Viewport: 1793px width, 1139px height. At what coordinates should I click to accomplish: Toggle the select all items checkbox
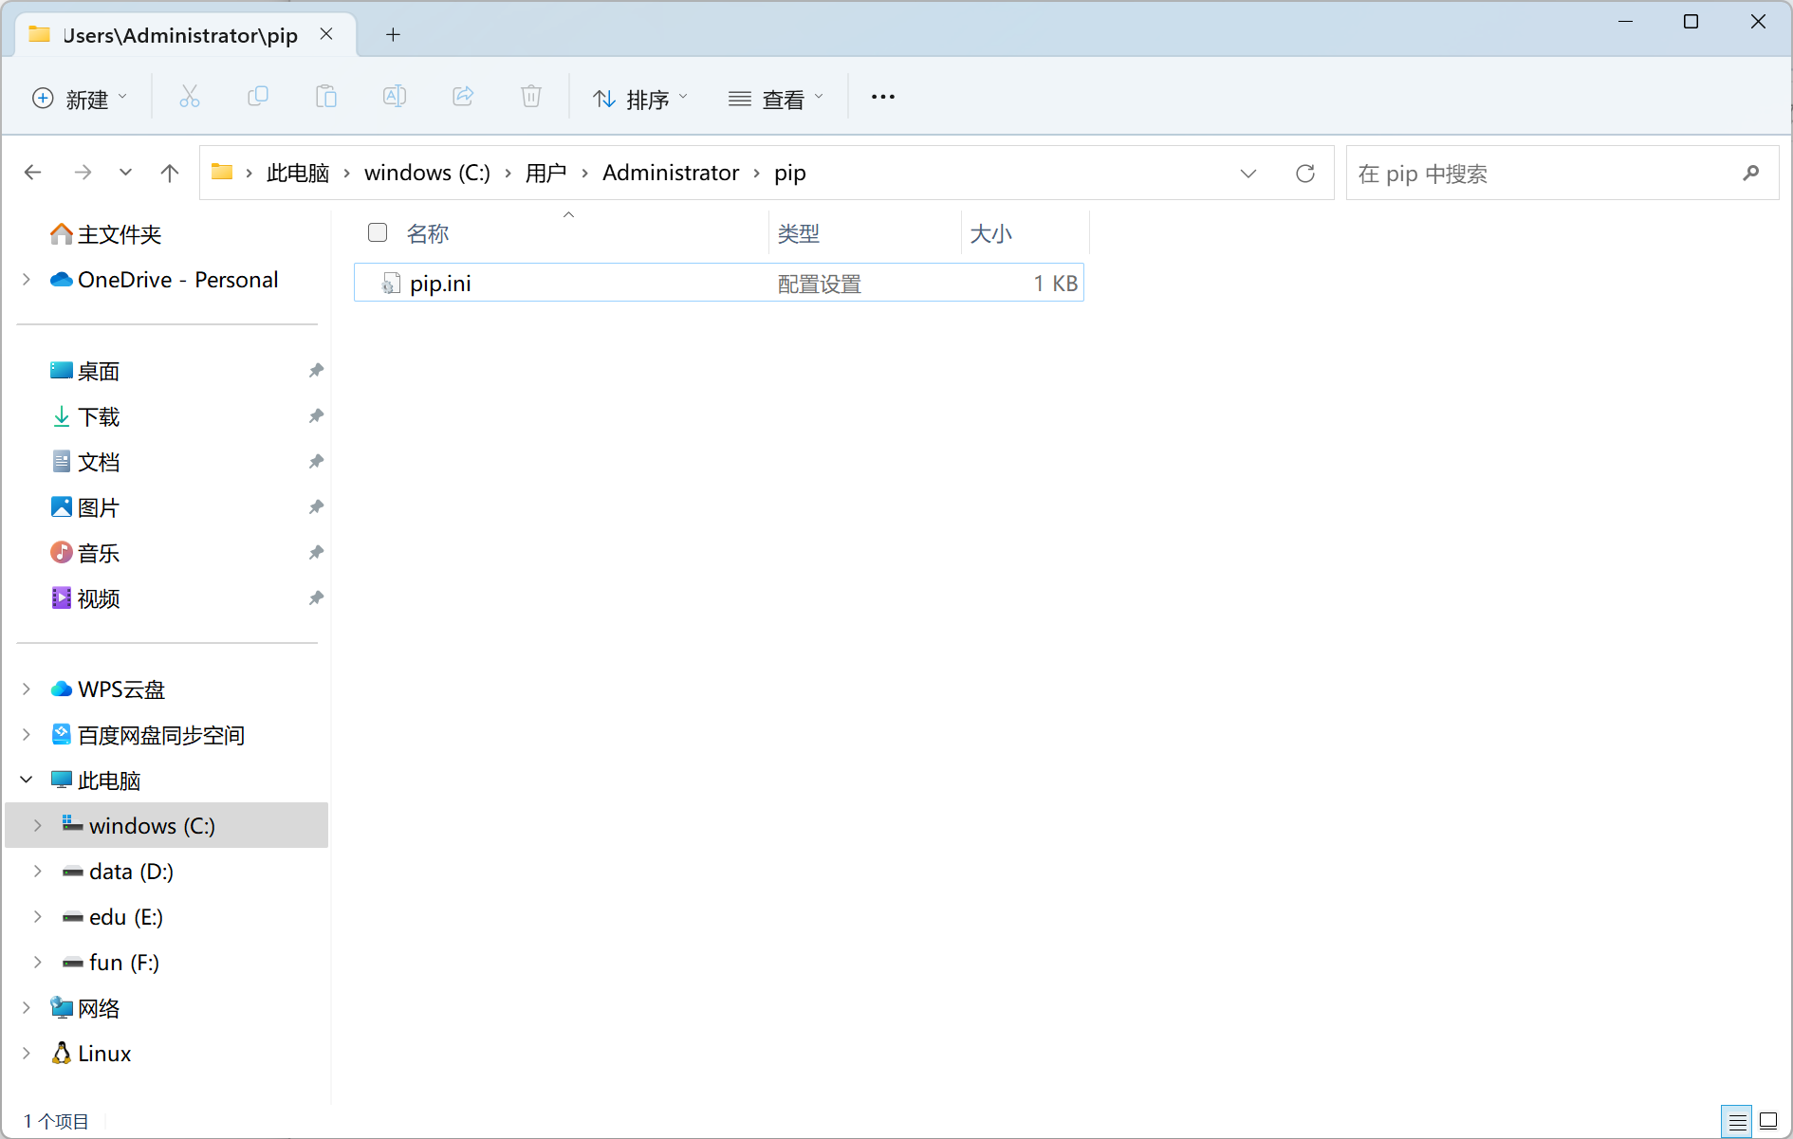coord(377,231)
